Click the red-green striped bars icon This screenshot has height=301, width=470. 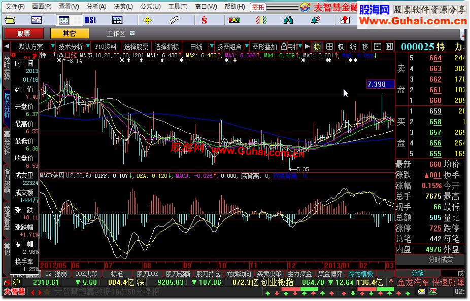[261, 20]
